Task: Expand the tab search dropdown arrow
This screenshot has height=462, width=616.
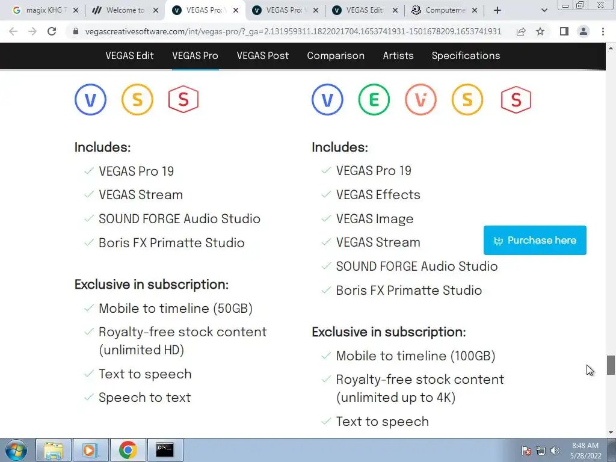Action: tap(544, 11)
